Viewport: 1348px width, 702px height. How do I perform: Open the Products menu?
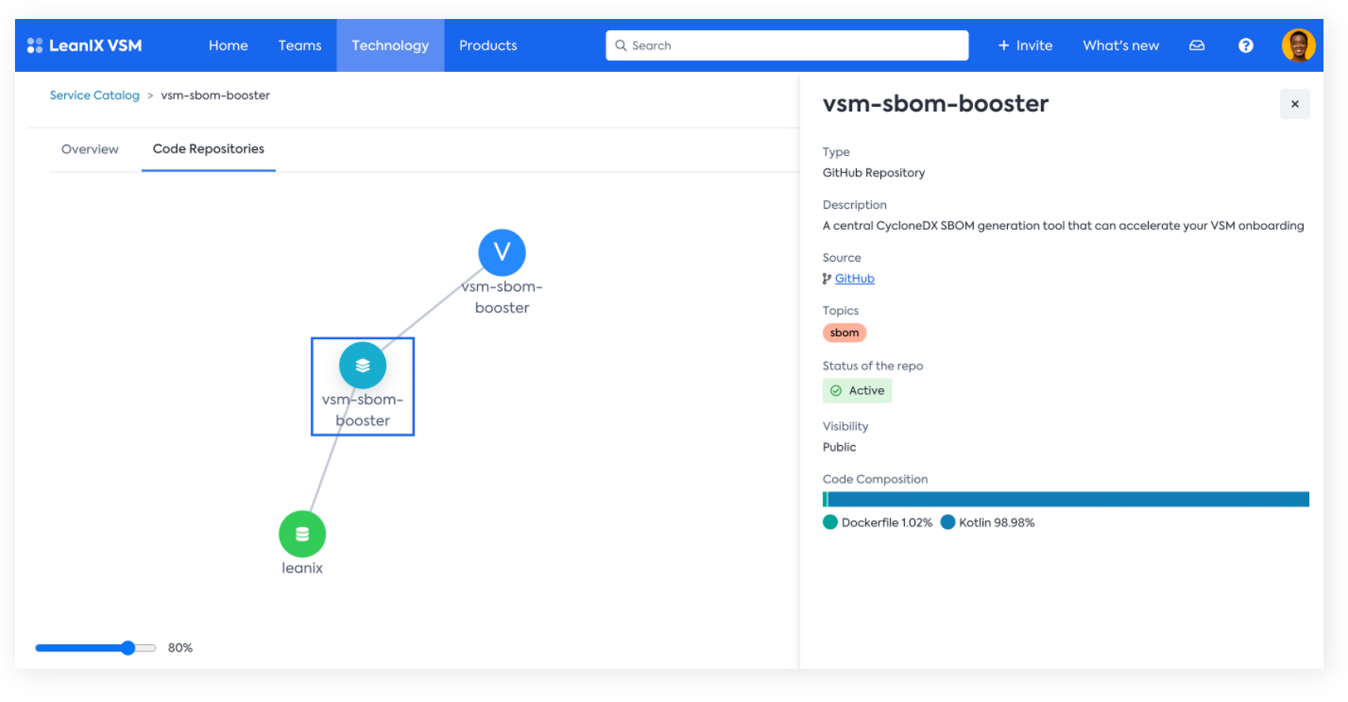click(488, 46)
